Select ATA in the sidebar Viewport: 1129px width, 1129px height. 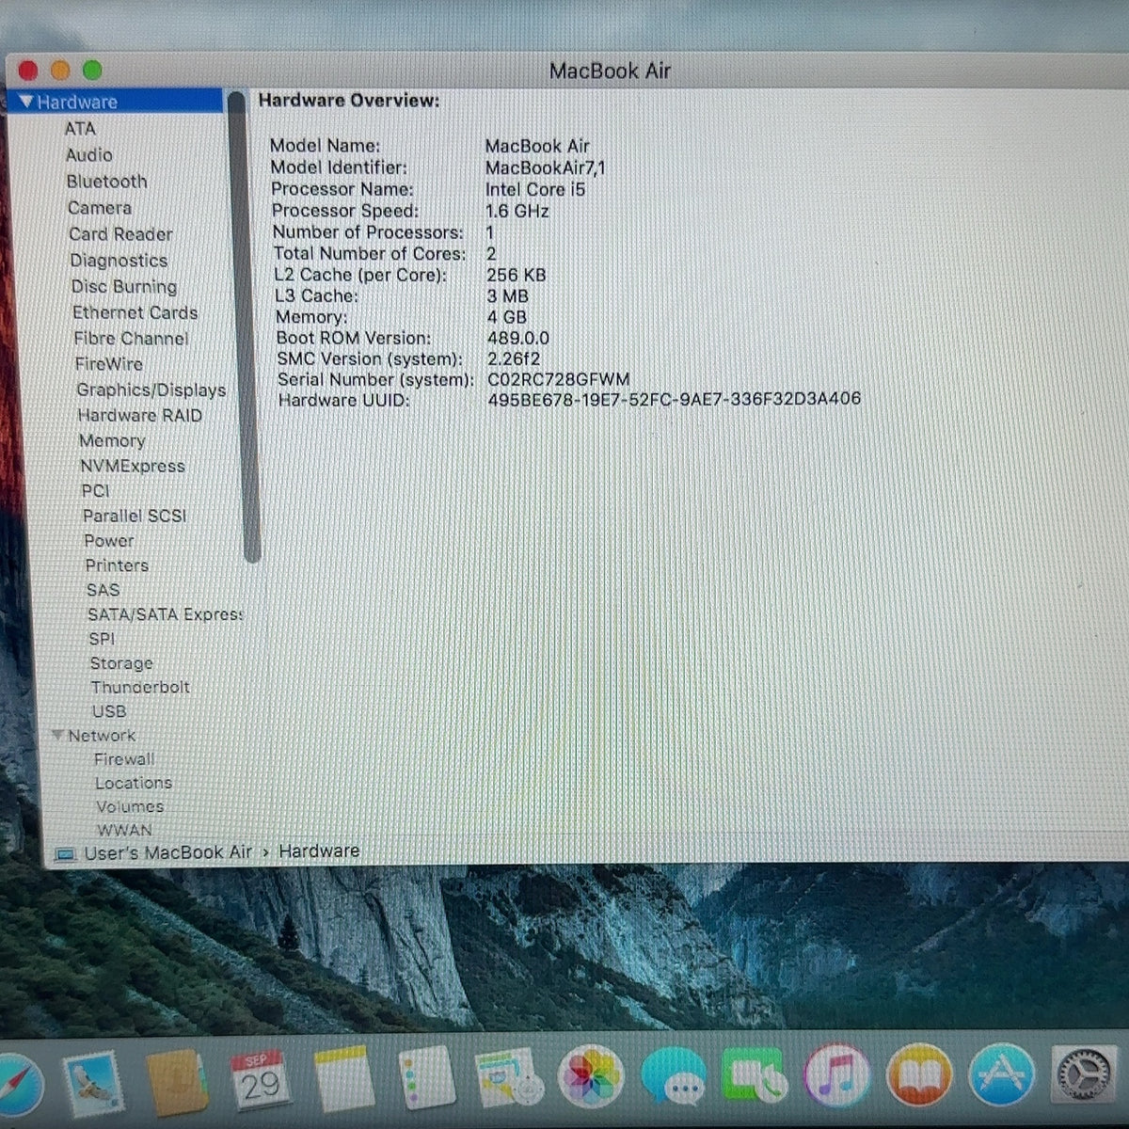80,128
